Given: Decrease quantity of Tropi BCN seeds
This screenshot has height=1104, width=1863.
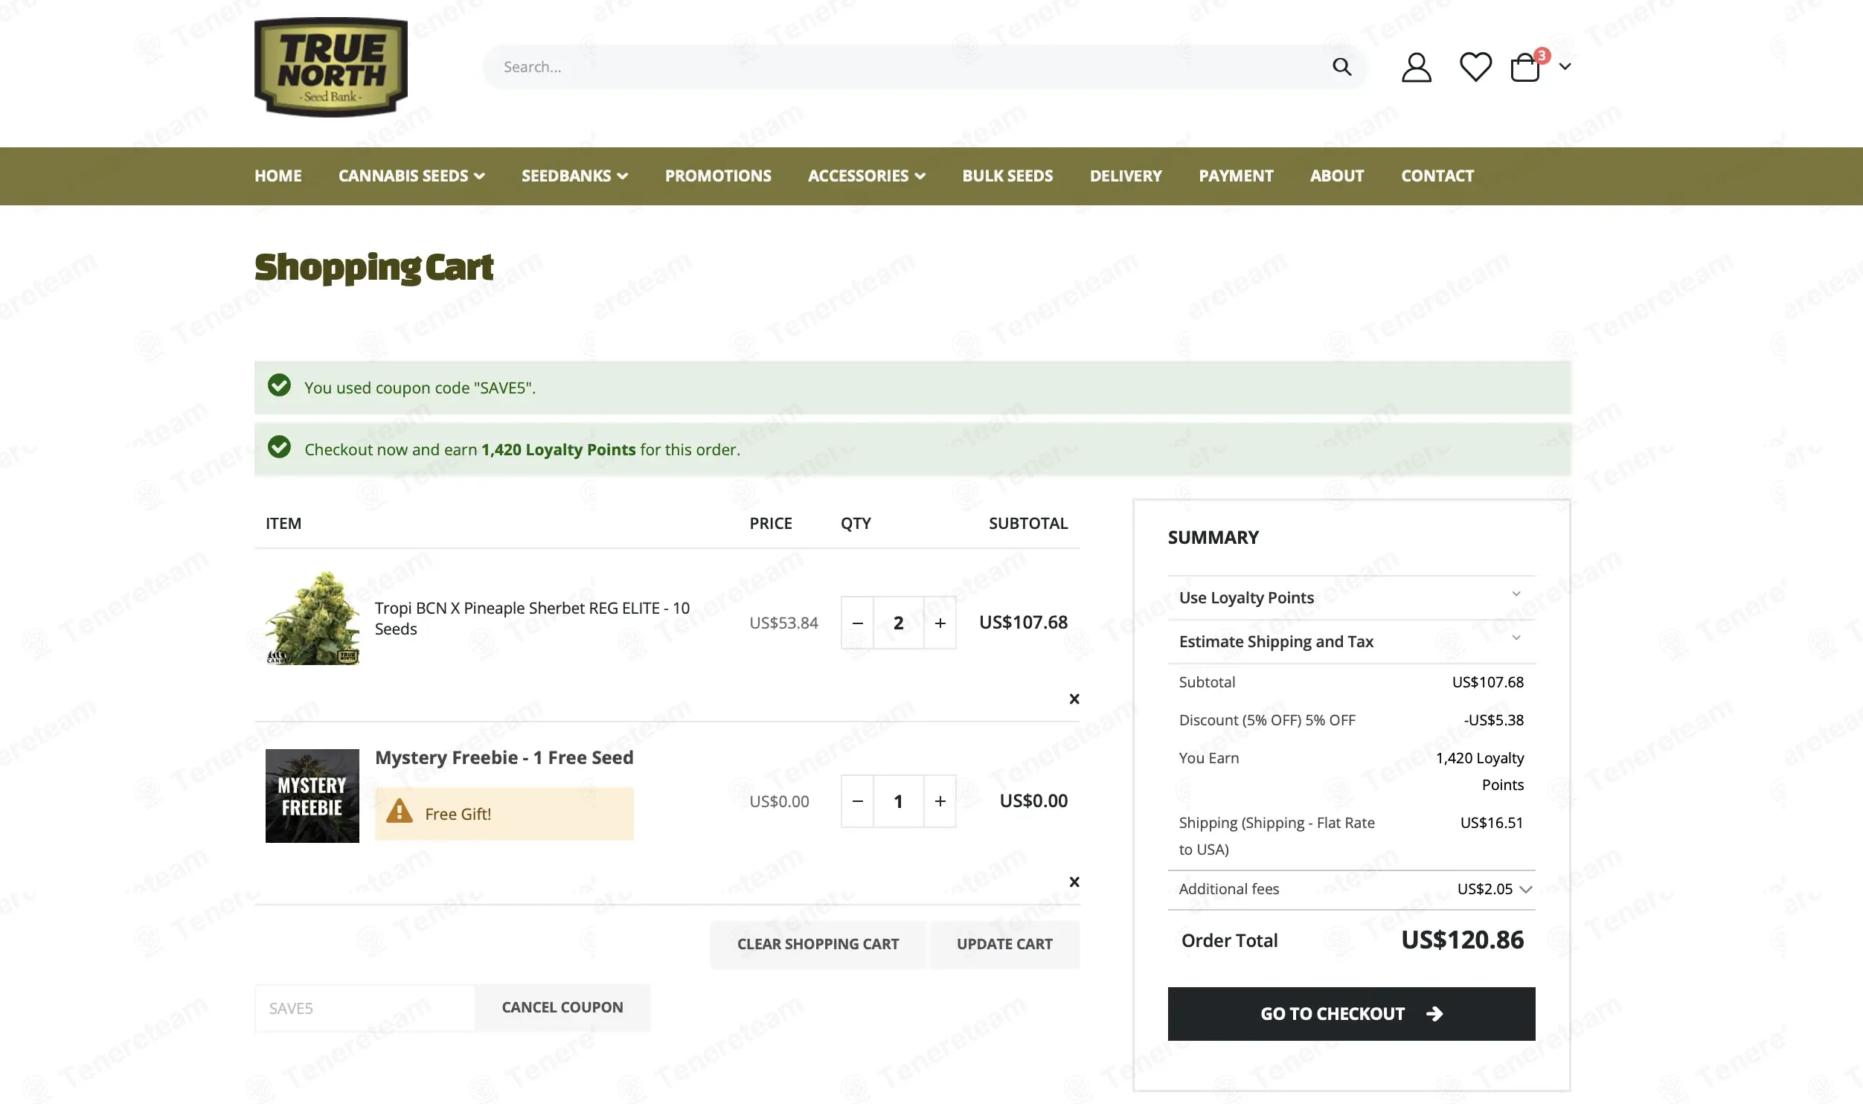Looking at the screenshot, I should 857,623.
